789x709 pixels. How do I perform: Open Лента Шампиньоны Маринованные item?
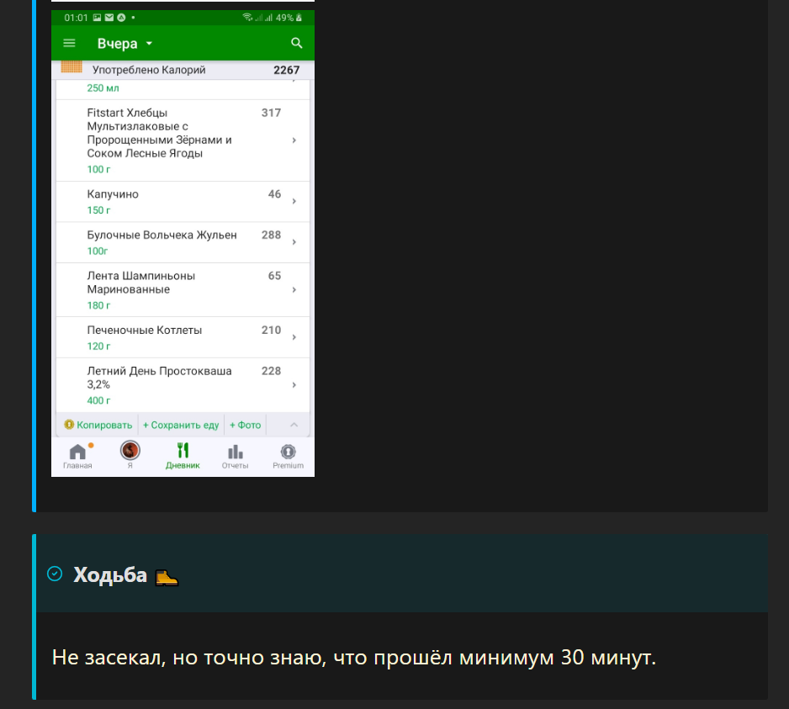(183, 290)
